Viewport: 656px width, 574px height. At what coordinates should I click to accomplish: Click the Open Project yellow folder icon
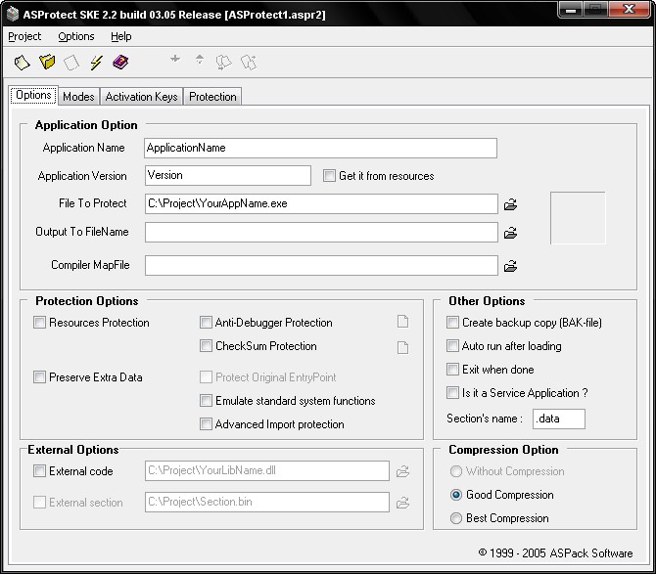tap(47, 63)
